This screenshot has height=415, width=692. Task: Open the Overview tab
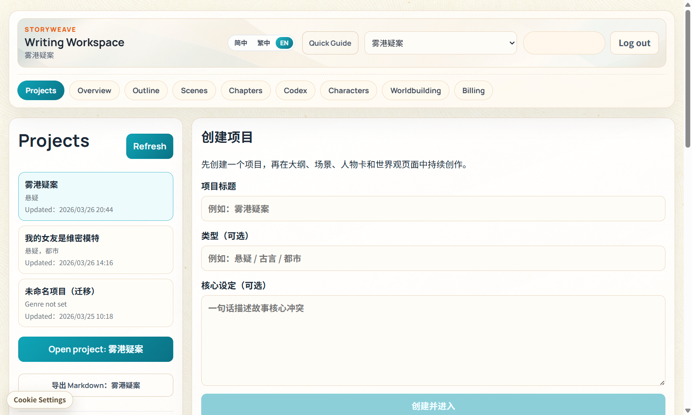click(x=94, y=90)
